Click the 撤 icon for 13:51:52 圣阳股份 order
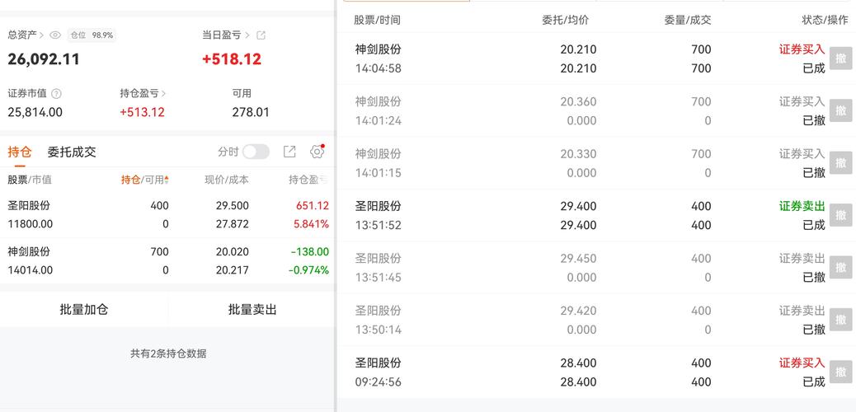The image size is (856, 412). [840, 215]
